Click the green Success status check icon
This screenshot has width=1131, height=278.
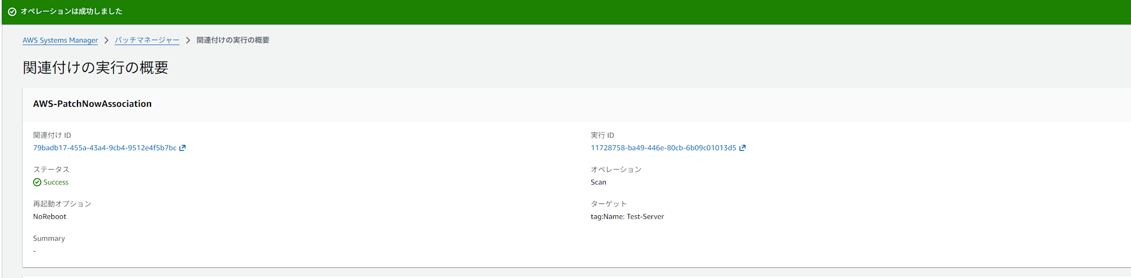click(x=37, y=183)
